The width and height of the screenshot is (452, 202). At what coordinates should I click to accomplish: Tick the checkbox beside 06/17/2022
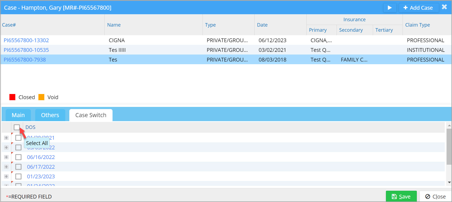[18, 167]
